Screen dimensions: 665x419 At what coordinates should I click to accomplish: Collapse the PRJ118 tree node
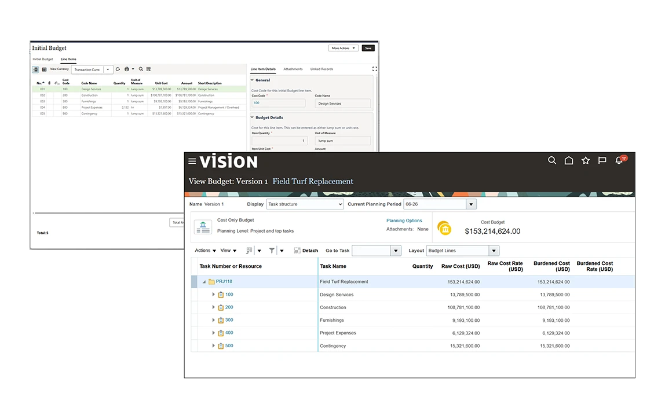click(x=204, y=282)
